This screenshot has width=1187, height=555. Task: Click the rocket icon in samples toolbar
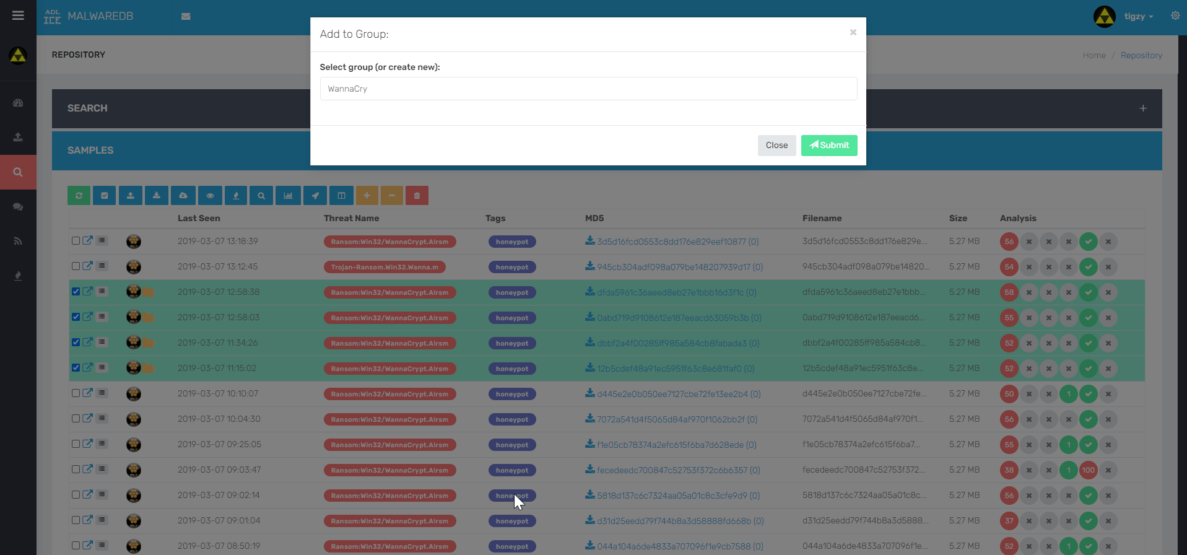315,196
